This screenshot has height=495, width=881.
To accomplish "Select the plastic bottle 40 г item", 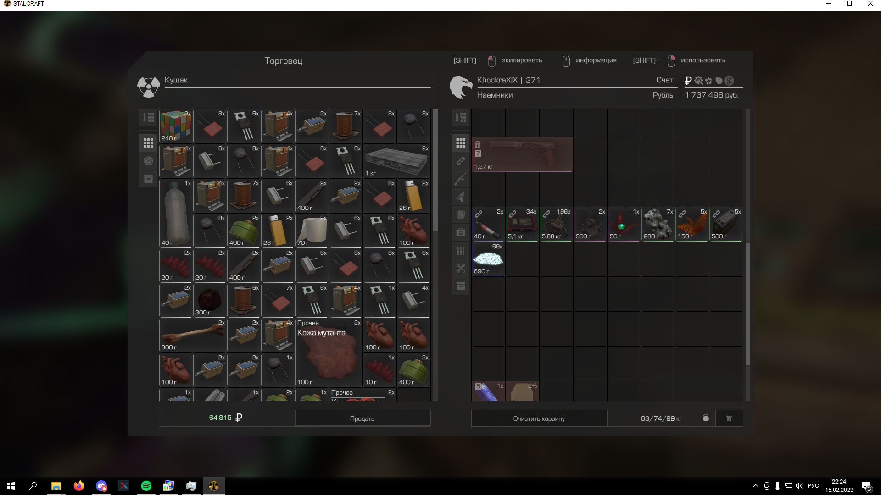I will pyautogui.click(x=176, y=213).
